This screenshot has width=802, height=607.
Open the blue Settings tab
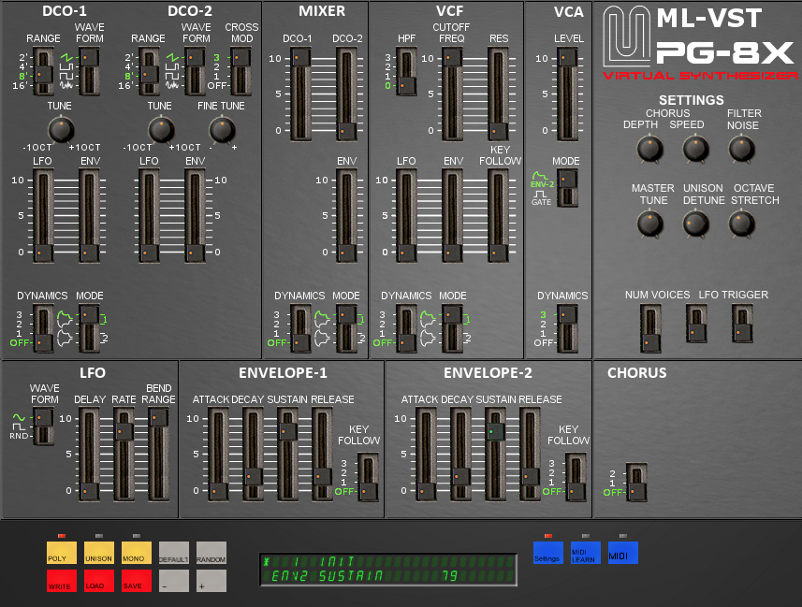point(548,552)
